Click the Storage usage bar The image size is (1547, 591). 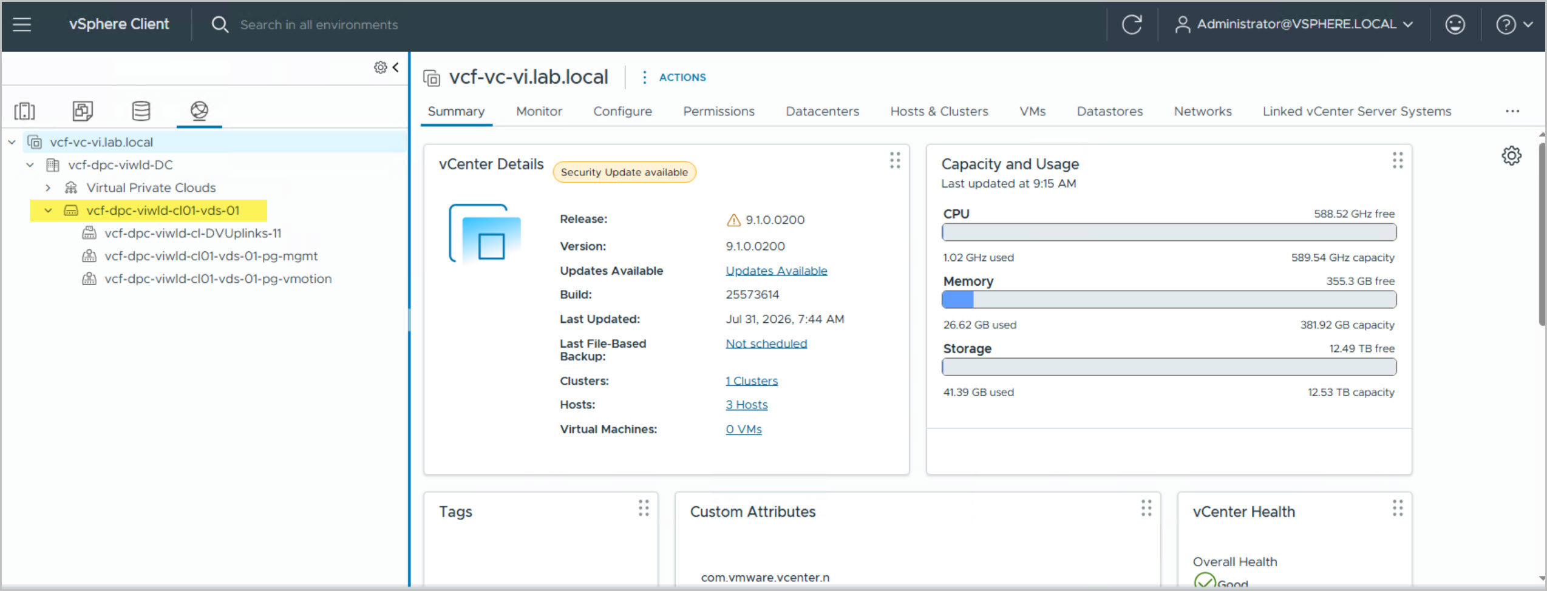pyautogui.click(x=1169, y=367)
